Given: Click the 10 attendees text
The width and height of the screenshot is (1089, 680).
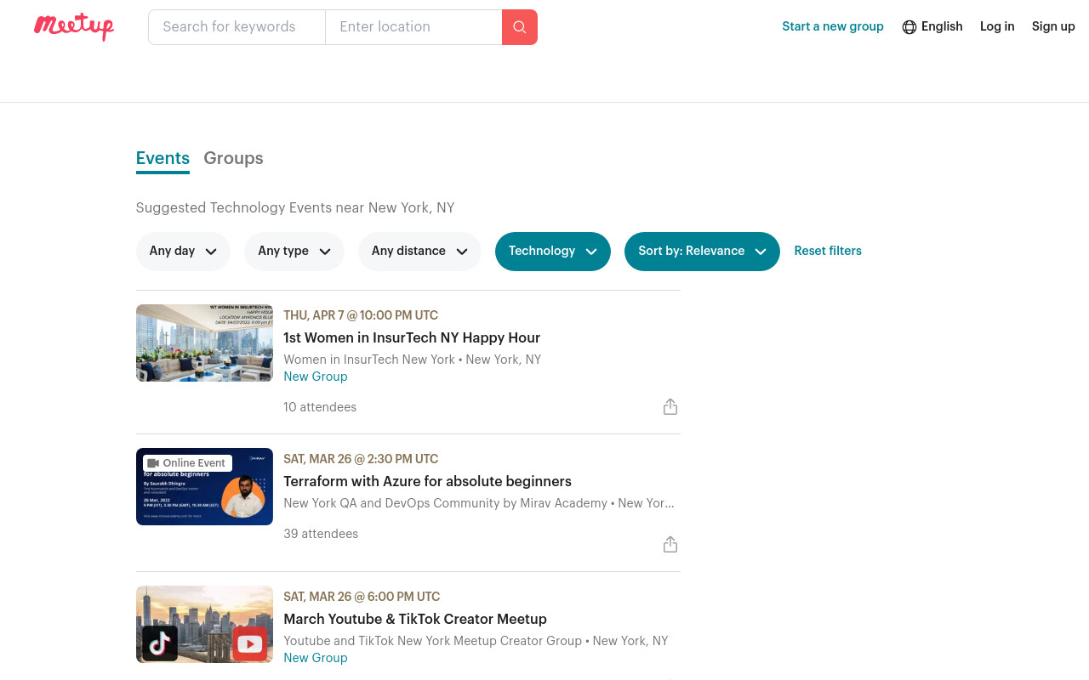Looking at the screenshot, I should [320, 407].
